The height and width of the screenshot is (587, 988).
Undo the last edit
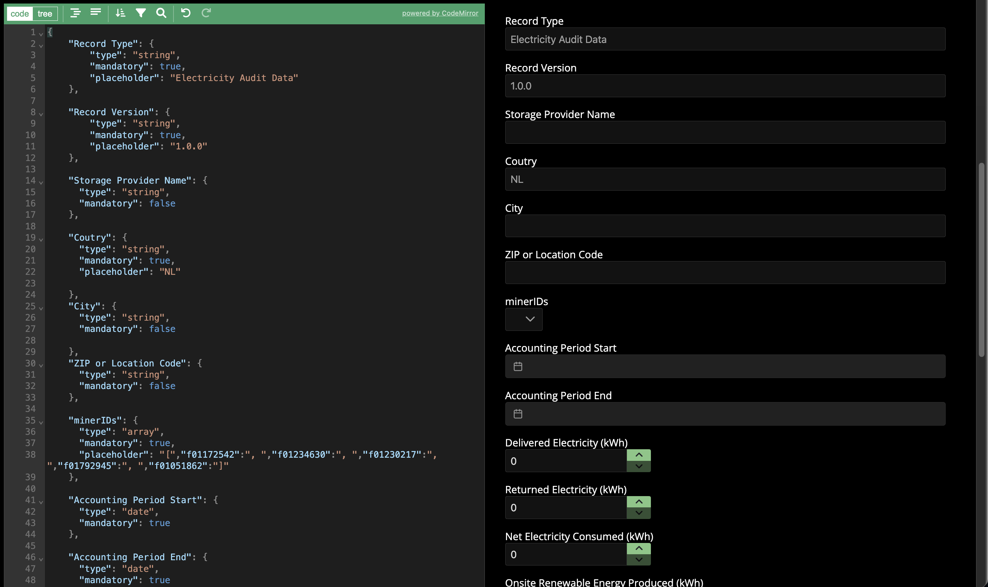pos(185,13)
